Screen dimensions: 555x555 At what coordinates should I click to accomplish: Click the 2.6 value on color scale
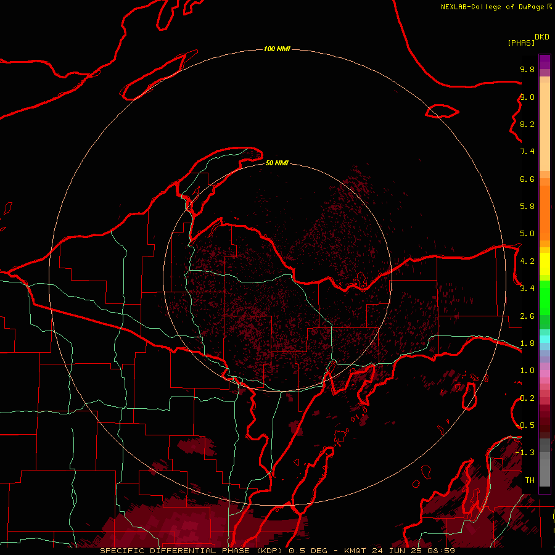[527, 316]
